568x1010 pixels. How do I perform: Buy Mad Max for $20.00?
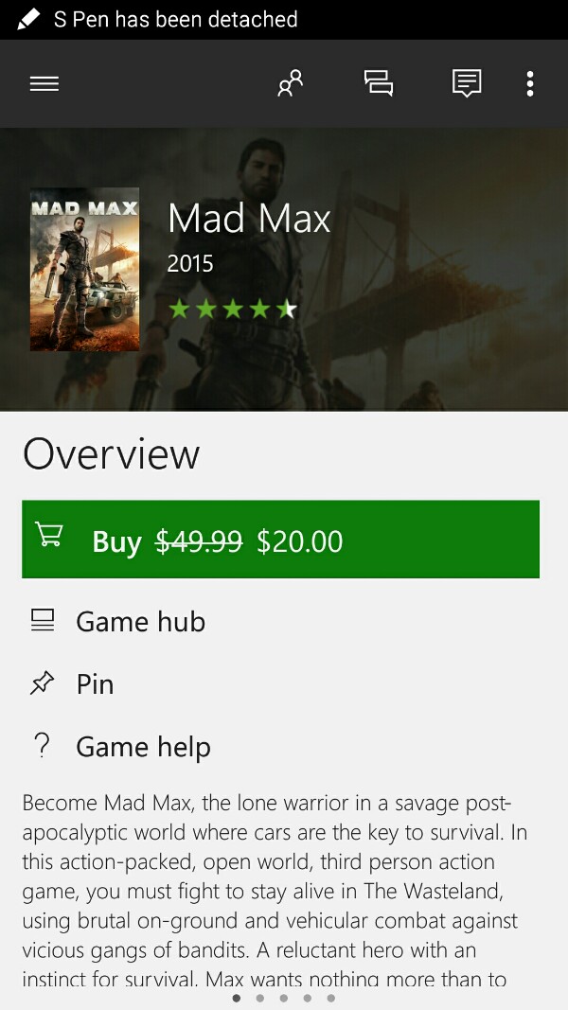280,540
